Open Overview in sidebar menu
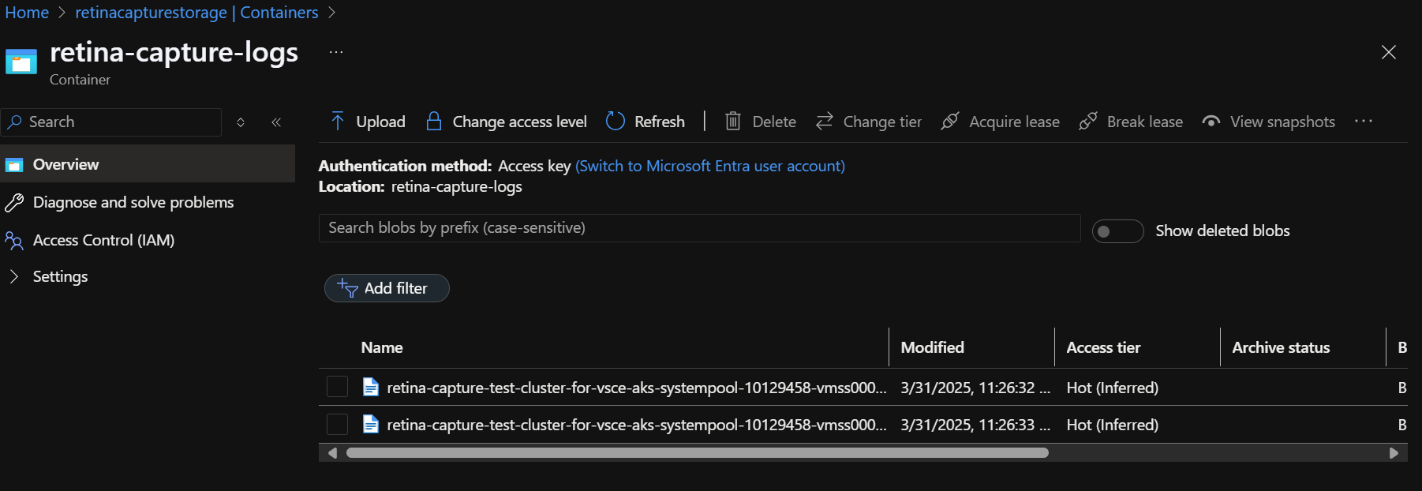 tap(148, 164)
